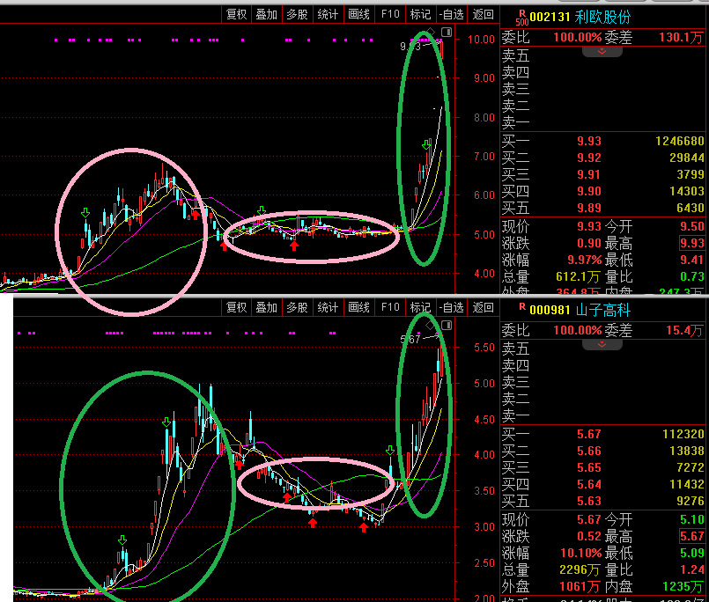The image size is (709, 602).
Task: Click 标记 in the 利欧股份 chart toolbar
Action: pos(420,14)
